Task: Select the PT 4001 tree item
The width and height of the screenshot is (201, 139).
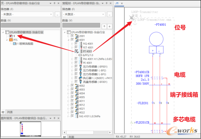Action: [87, 51]
